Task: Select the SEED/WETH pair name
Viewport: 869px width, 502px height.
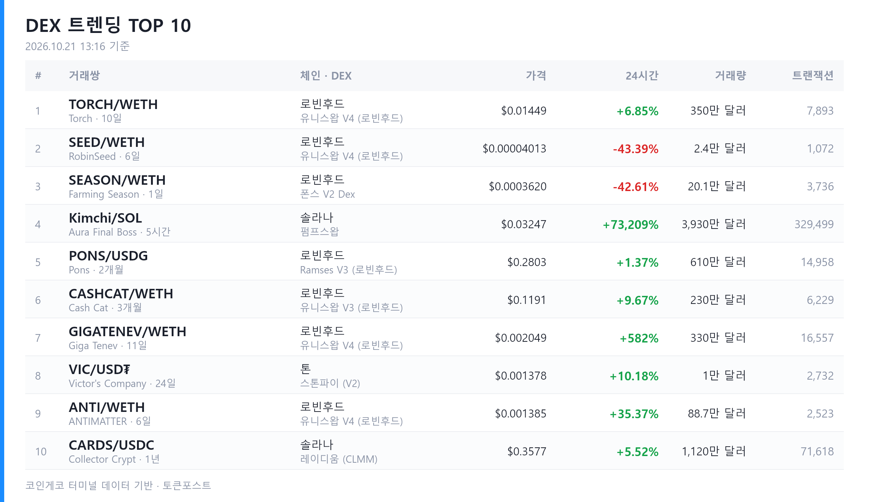Action: [x=107, y=142]
